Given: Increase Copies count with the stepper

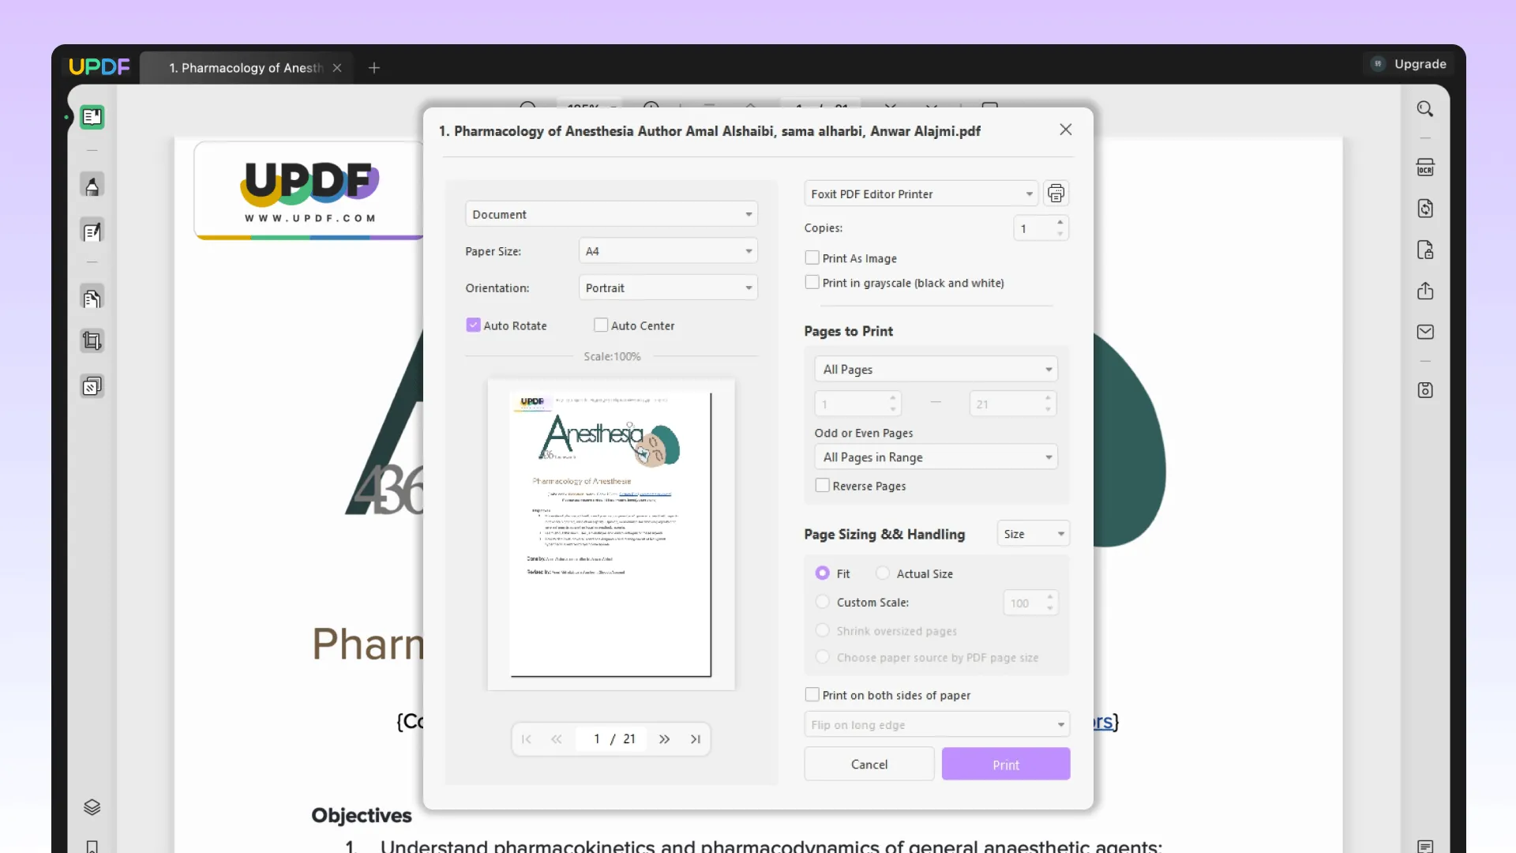Looking at the screenshot, I should (x=1059, y=224).
